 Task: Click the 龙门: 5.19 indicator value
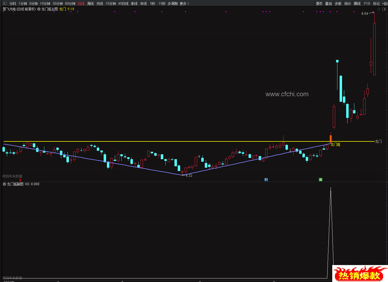point(66,9)
